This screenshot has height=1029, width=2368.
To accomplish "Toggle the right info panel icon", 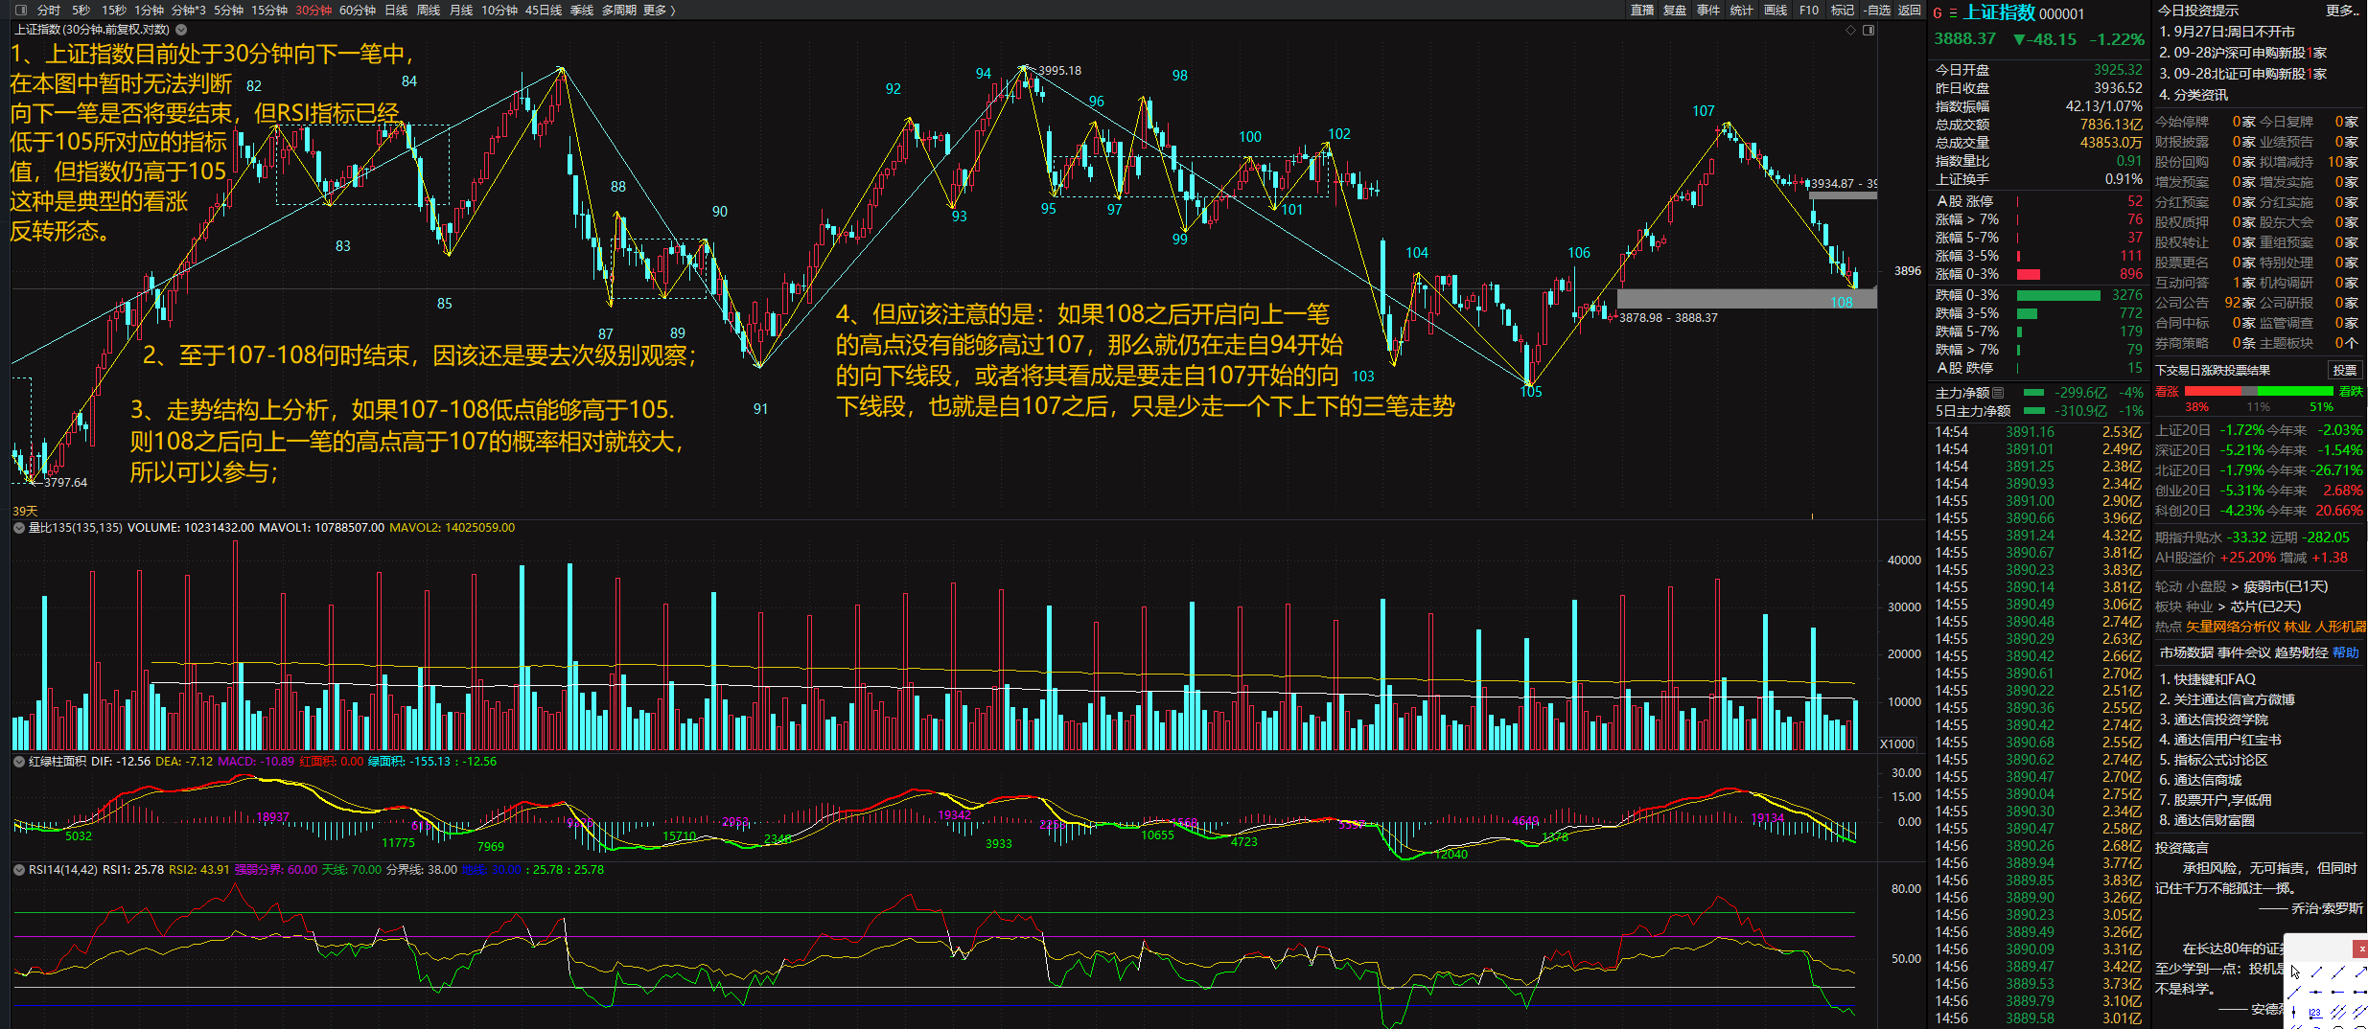I will point(1869,30).
